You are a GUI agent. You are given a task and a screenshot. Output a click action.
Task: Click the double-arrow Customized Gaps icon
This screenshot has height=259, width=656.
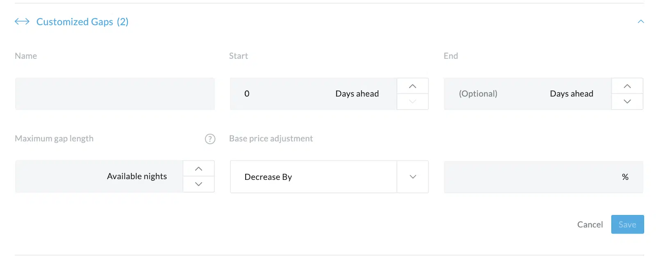[x=22, y=22]
